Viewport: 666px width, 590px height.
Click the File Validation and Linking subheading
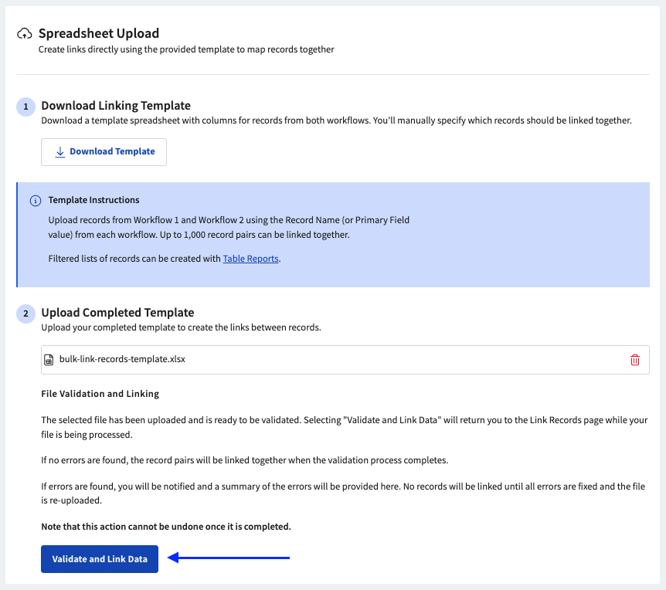click(100, 394)
